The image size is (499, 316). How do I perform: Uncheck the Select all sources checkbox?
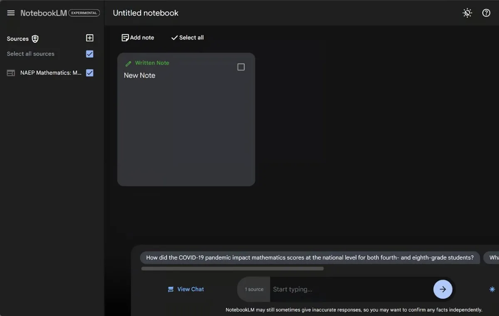pyautogui.click(x=89, y=54)
